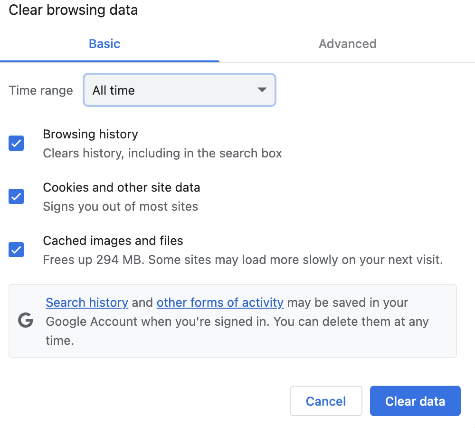475x428 pixels.
Task: Click the Browsing history label text
Action: tap(90, 134)
